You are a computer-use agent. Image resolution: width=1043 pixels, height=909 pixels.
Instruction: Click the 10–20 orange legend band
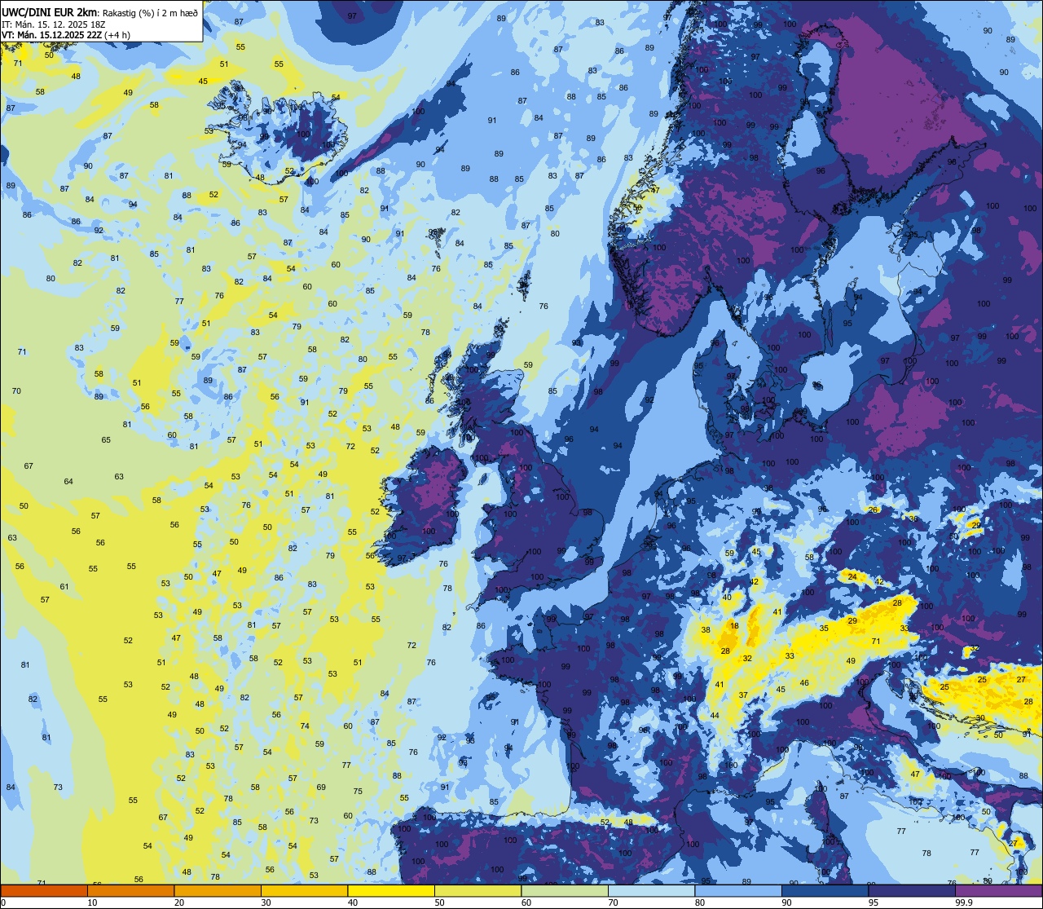pos(130,891)
